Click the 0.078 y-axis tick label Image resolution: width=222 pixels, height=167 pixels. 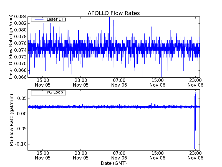pyautogui.click(x=20, y=37)
